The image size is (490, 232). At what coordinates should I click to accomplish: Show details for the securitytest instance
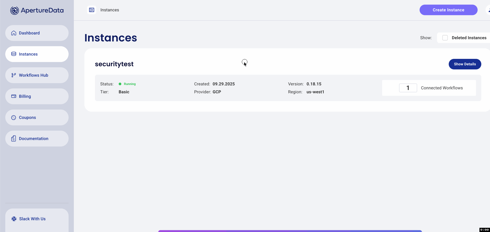coord(465,64)
